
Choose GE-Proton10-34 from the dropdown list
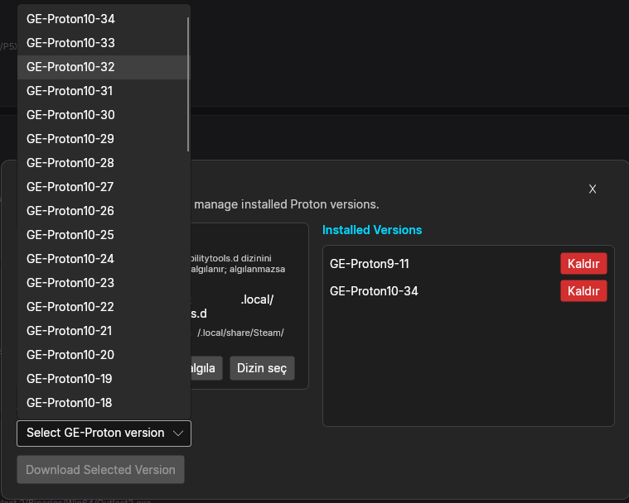click(104, 19)
